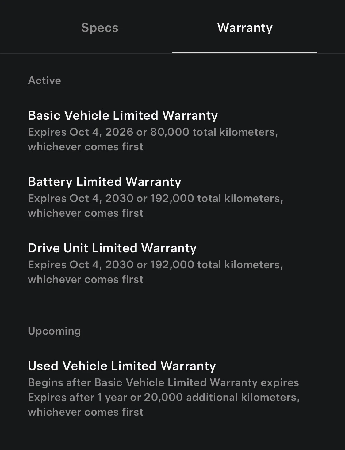Click Specs to leave the Warranty view
The image size is (345, 450).
point(99,28)
